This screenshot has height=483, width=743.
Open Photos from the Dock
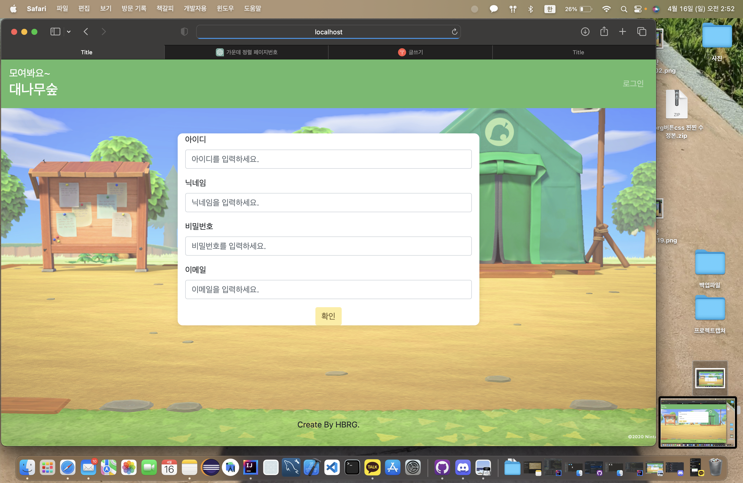[129, 467]
